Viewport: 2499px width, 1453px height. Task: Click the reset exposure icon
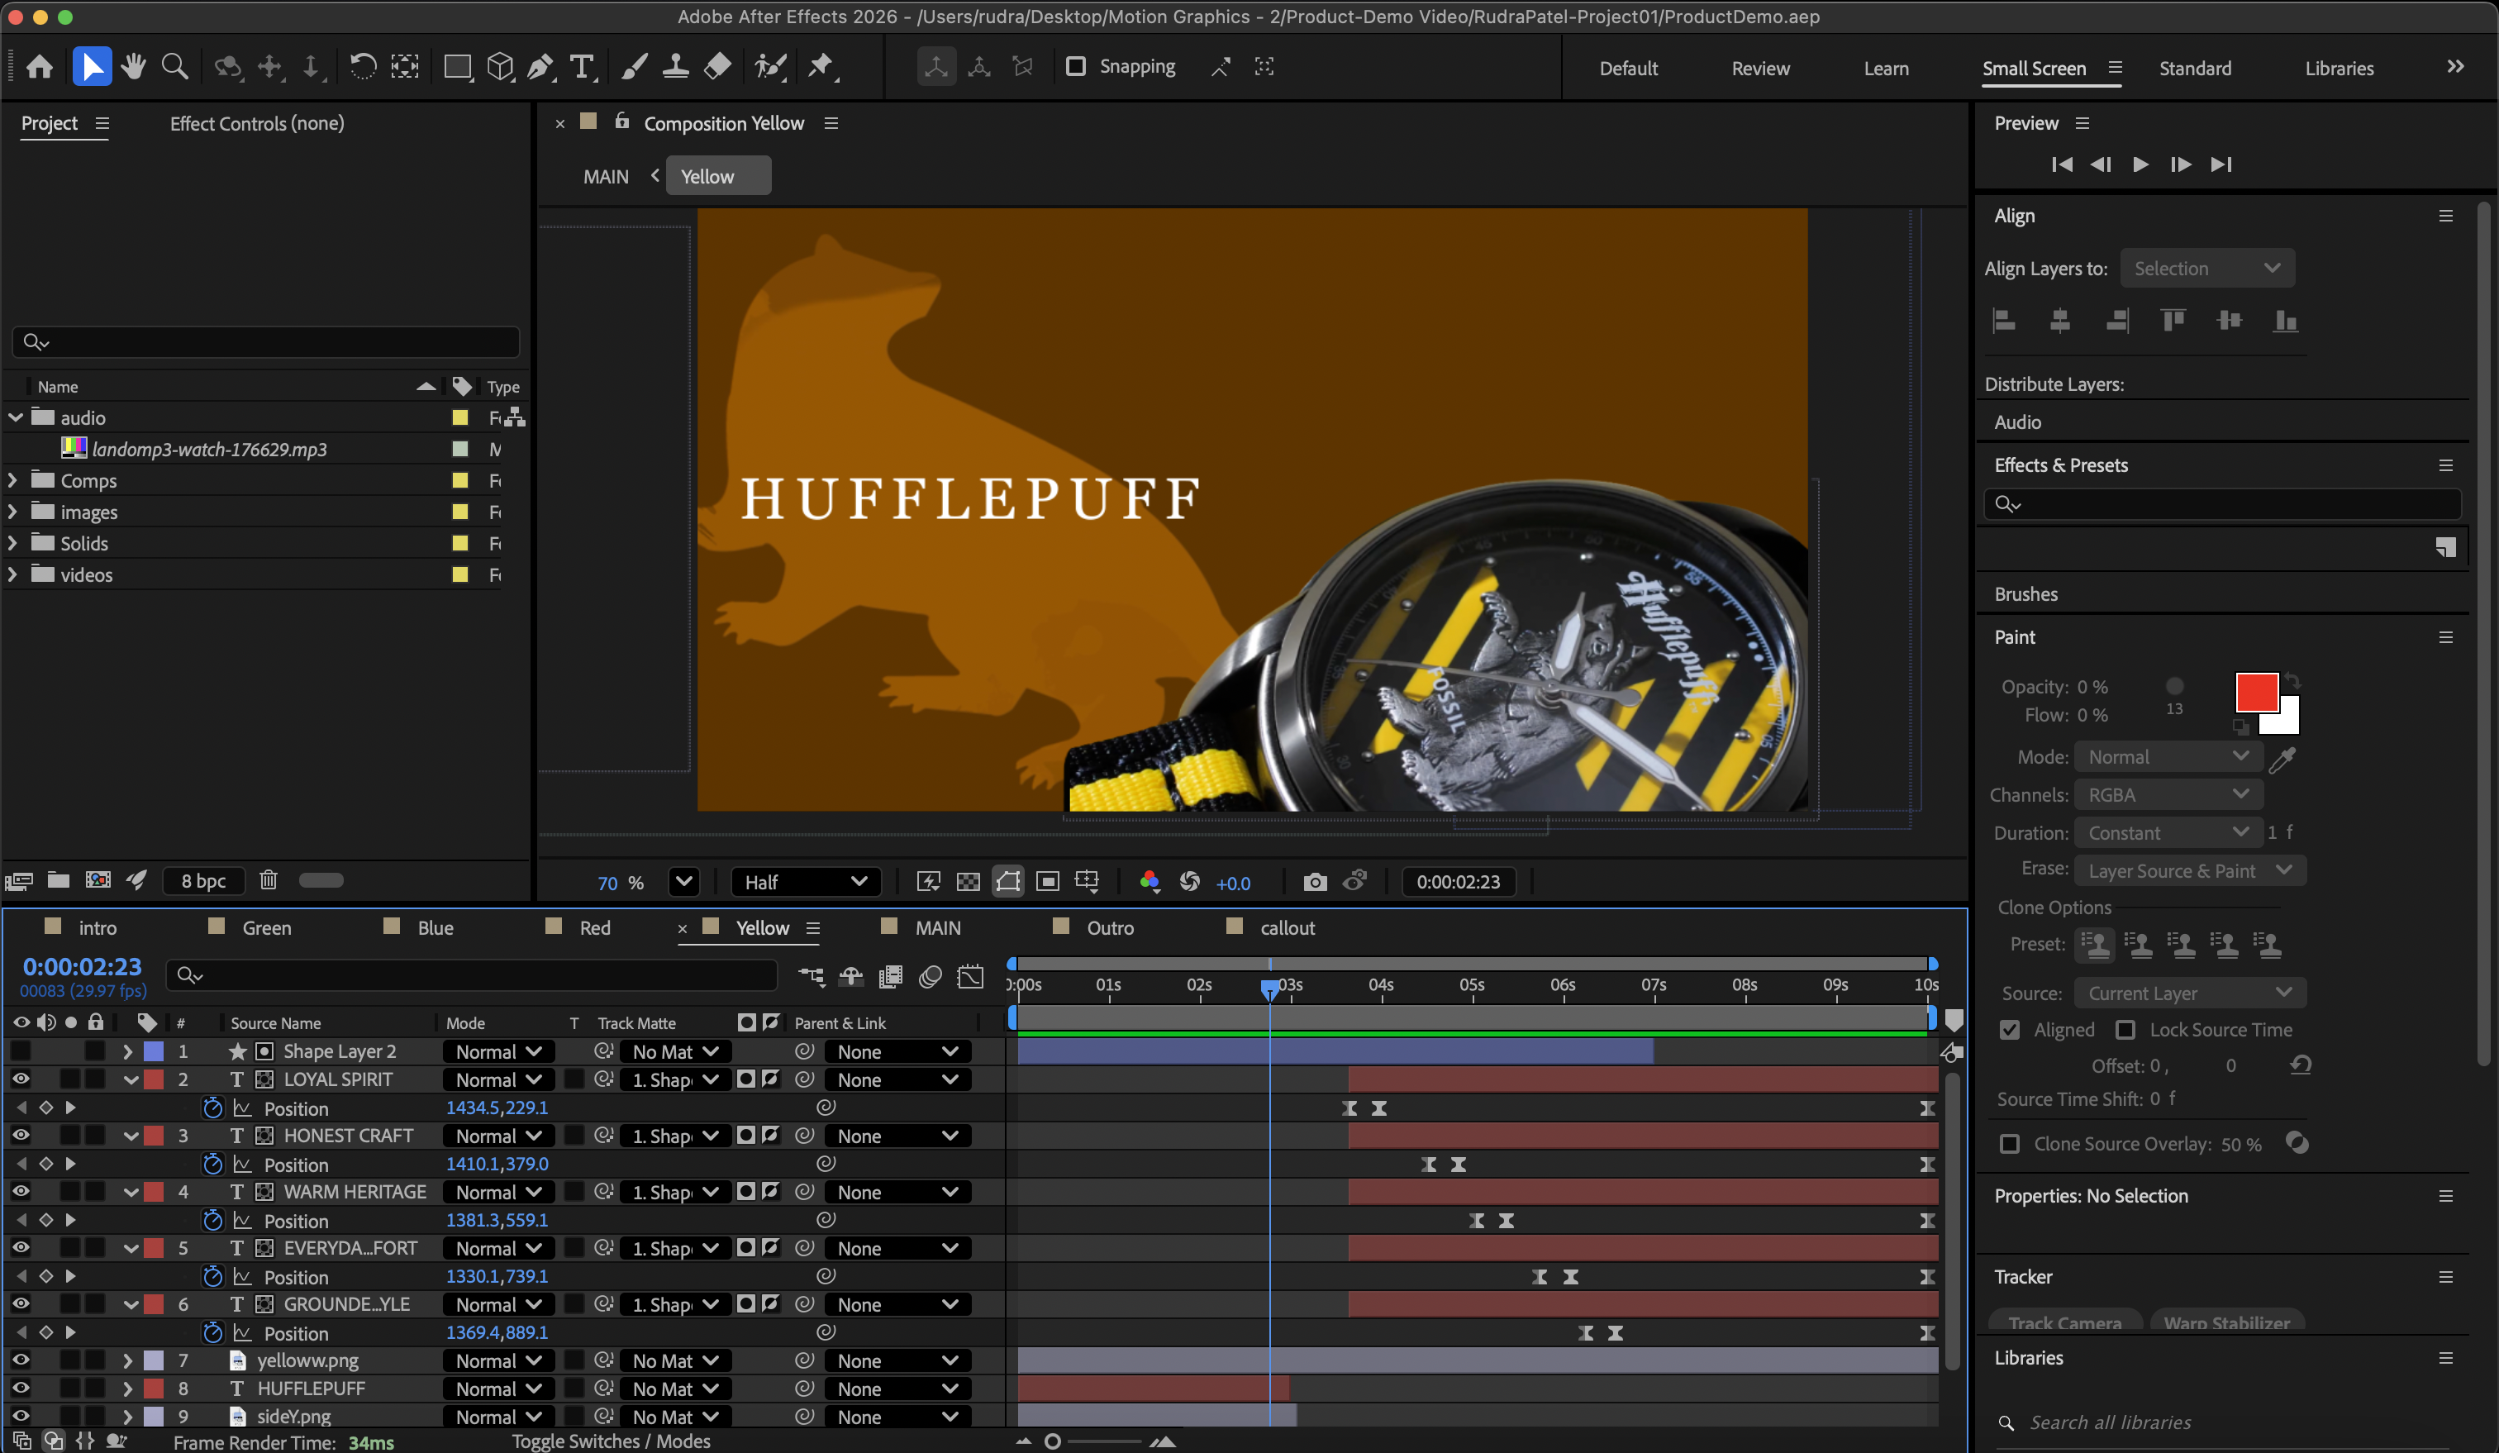tap(1190, 882)
